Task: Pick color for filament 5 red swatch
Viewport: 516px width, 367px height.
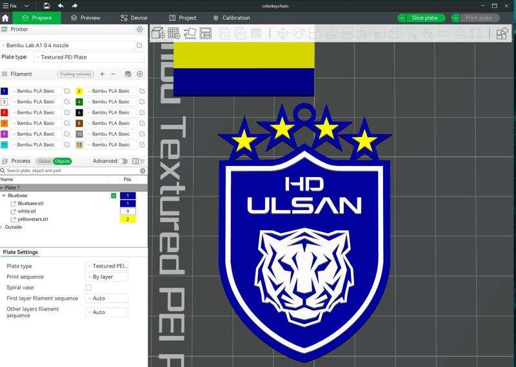Action: point(5,112)
